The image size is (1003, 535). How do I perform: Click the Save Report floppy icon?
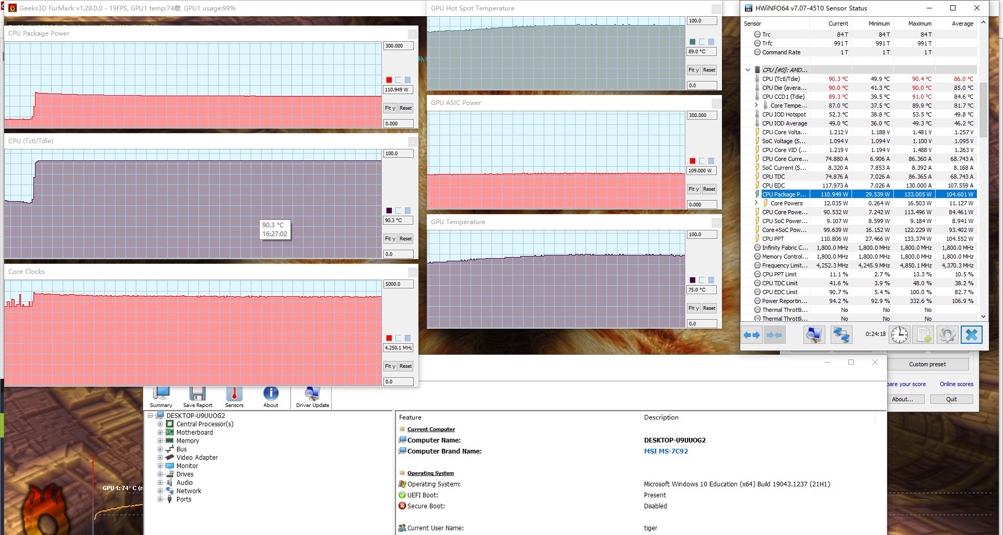[x=197, y=397]
